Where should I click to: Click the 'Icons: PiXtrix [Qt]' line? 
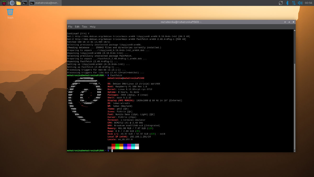[119, 112]
